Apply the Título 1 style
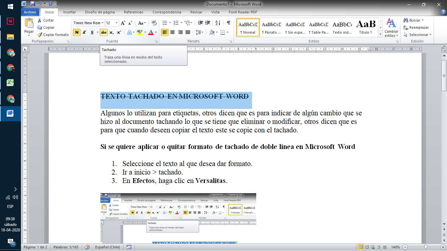The height and width of the screenshot is (251, 447). click(x=366, y=27)
